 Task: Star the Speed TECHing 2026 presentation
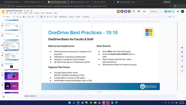tap(25, 11)
